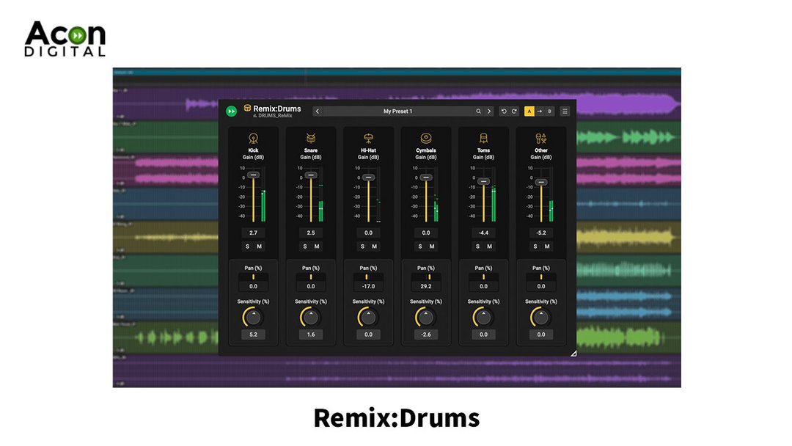Open the My Preset 1 preset list
The width and height of the screenshot is (792, 446).
pos(397,111)
